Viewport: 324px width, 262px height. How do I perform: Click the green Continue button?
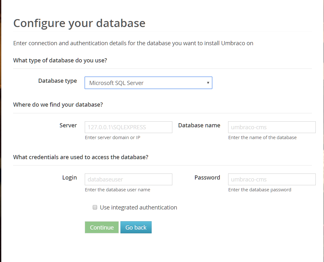102,227
